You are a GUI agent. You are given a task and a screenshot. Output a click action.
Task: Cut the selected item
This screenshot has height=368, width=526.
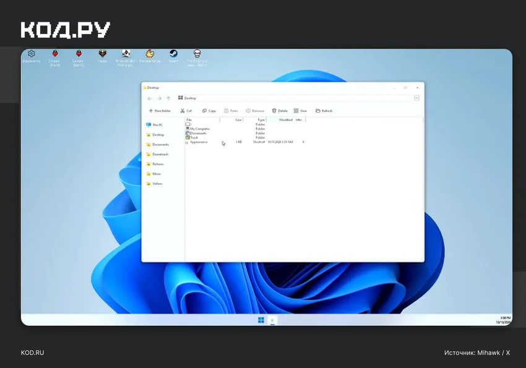pyautogui.click(x=186, y=111)
